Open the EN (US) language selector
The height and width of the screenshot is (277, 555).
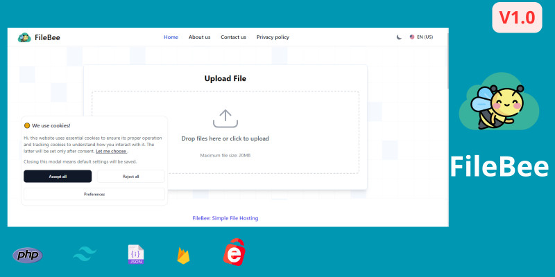(x=421, y=37)
